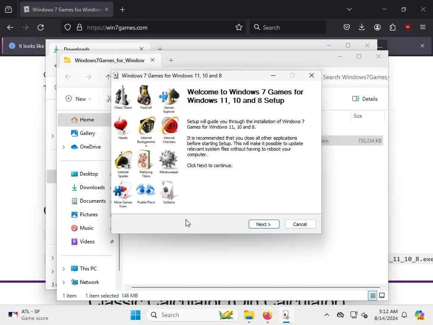The image size is (433, 325).
Task: Save page to Pocket
Action: (347, 27)
